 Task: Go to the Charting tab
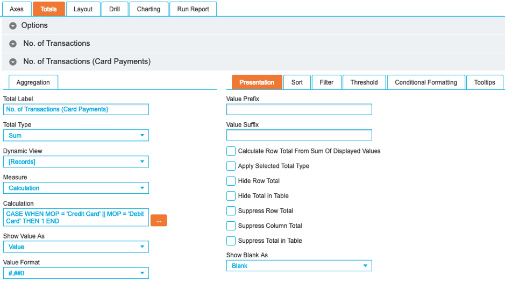point(148,9)
